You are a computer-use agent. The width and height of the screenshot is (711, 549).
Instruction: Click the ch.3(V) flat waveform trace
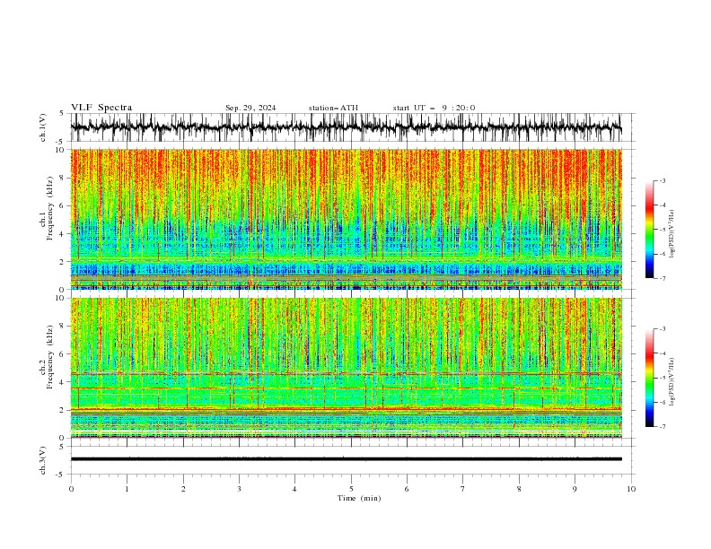click(x=346, y=459)
